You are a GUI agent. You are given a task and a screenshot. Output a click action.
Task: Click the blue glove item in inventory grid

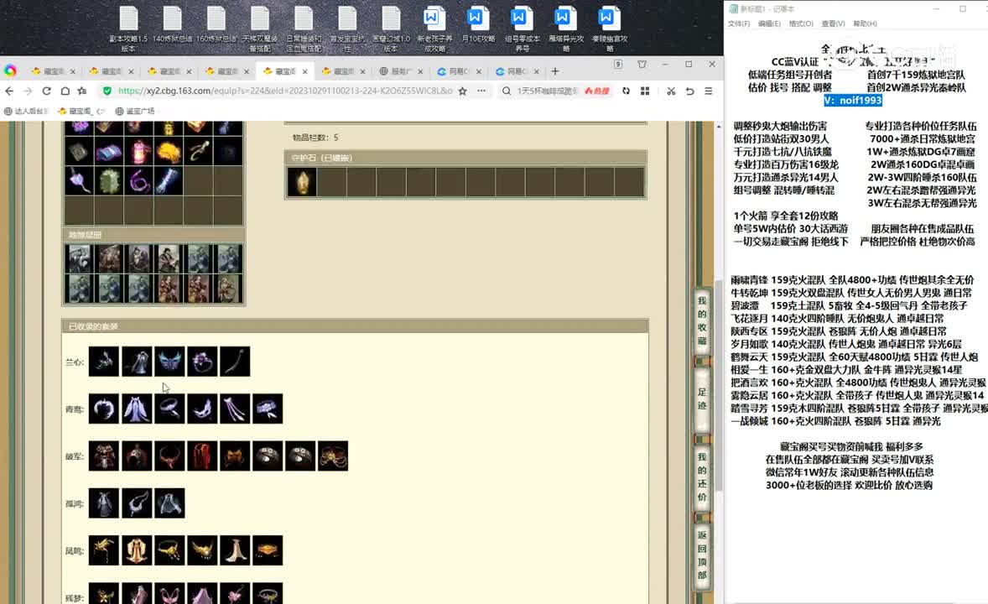pos(169,181)
